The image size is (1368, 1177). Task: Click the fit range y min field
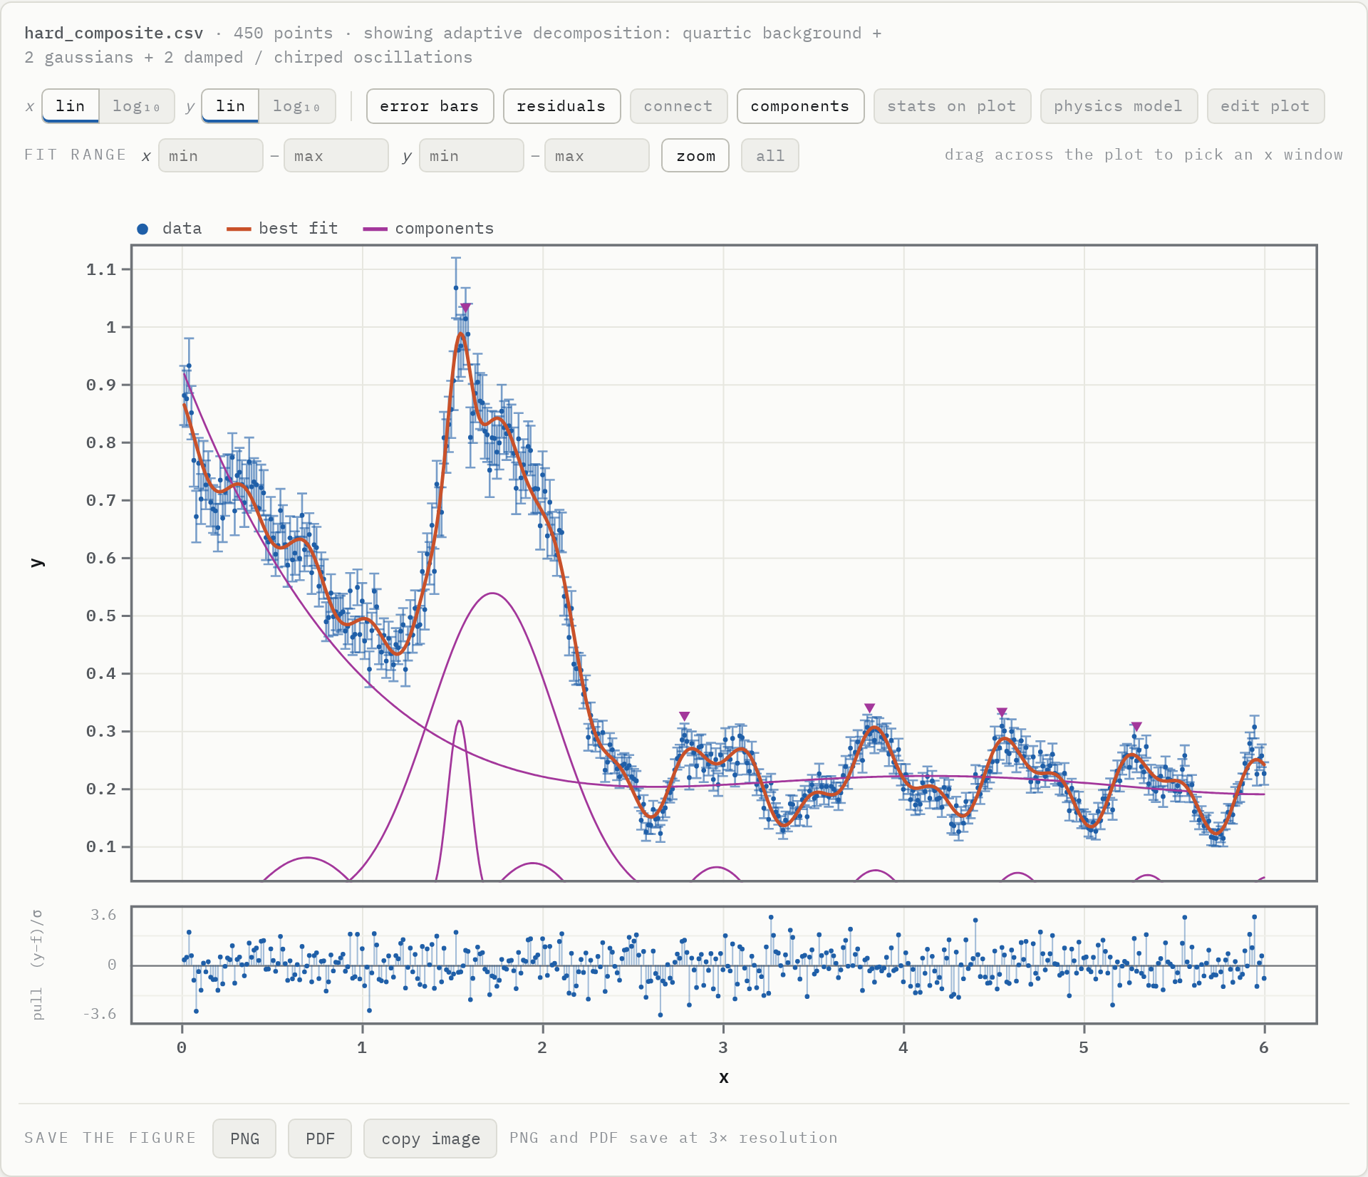[472, 155]
